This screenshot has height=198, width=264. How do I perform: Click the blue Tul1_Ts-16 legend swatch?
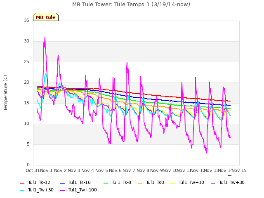62,183
